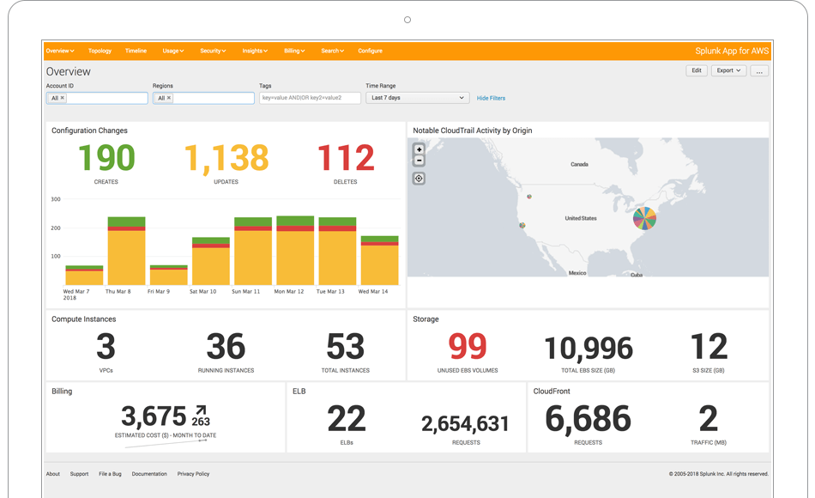Click the 3 VPCs value
Viewport: 815px width, 498px height.
(106, 347)
